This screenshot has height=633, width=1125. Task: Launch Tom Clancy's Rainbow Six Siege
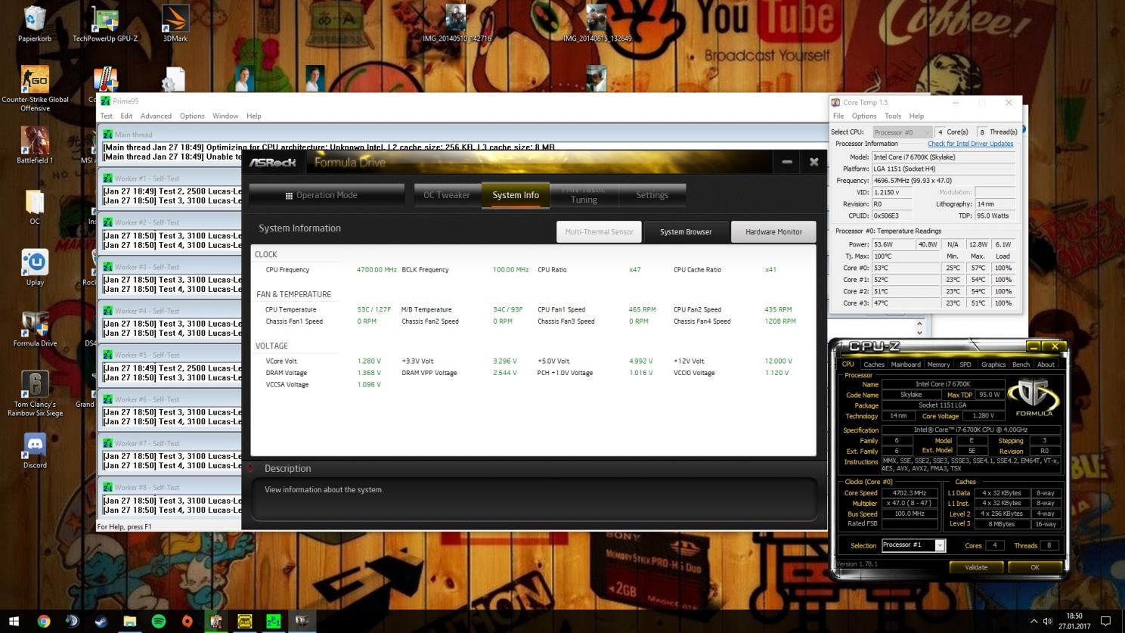click(x=35, y=394)
